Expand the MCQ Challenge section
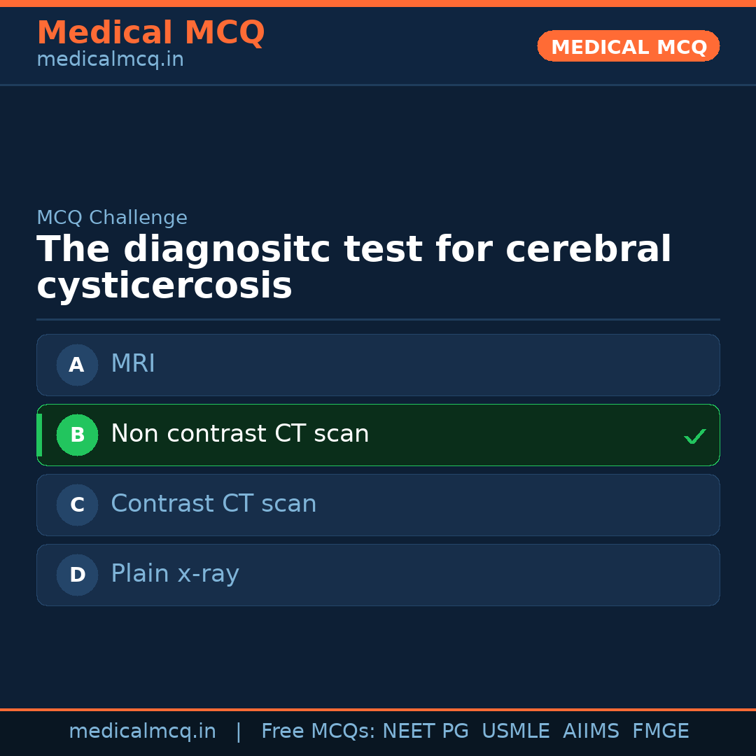Screen dimensions: 756x756 coord(112,218)
